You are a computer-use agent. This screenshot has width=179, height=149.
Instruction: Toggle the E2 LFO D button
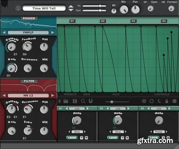click(x=127, y=138)
